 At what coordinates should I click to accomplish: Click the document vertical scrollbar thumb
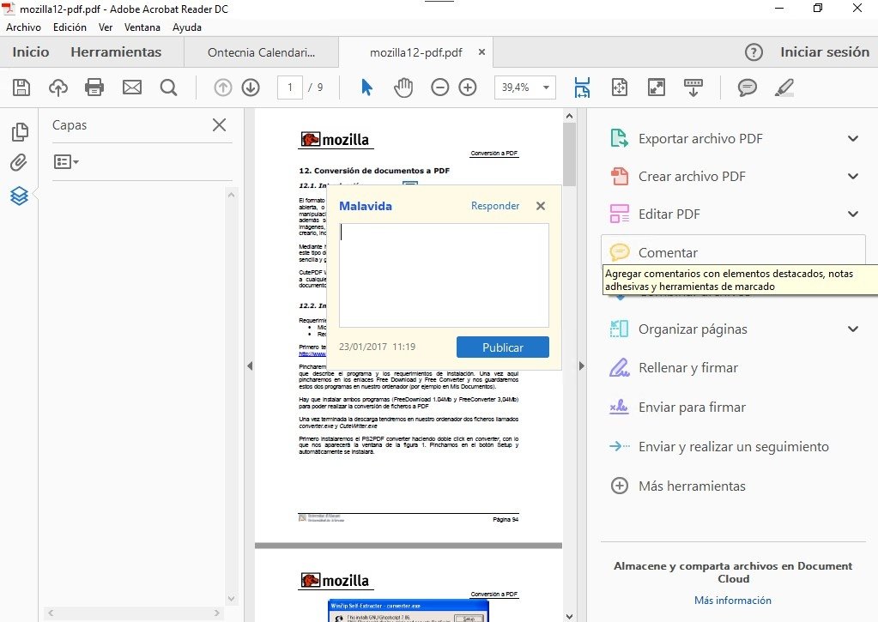pyautogui.click(x=569, y=154)
